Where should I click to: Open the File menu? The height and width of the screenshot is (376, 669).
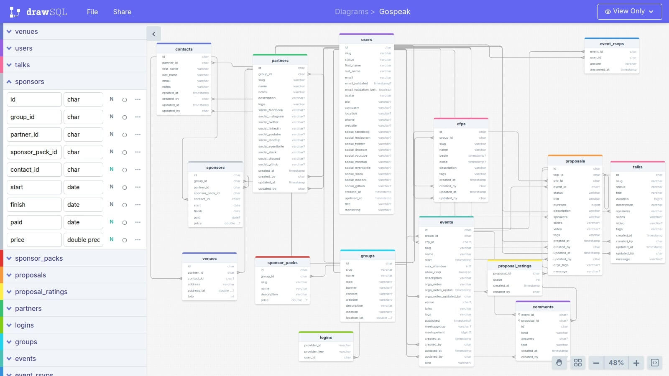click(x=92, y=12)
